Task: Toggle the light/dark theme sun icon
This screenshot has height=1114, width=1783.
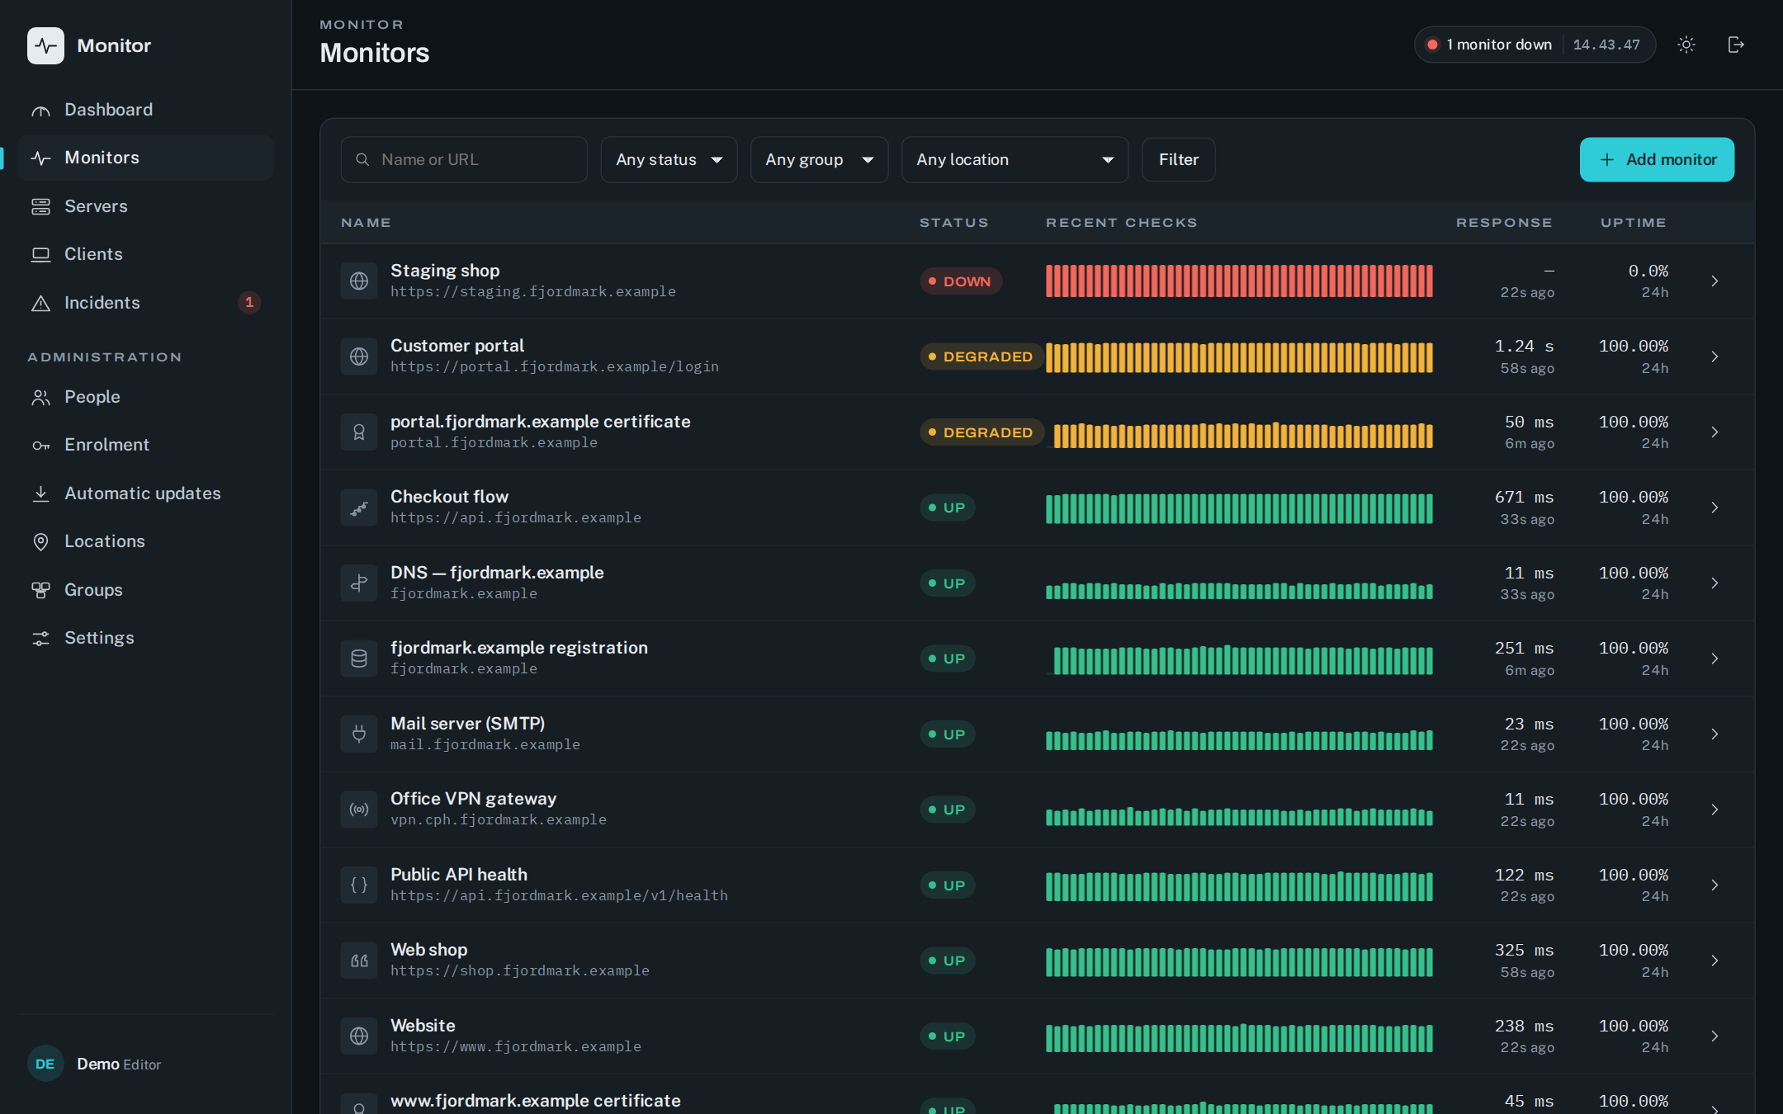Action: tap(1686, 45)
